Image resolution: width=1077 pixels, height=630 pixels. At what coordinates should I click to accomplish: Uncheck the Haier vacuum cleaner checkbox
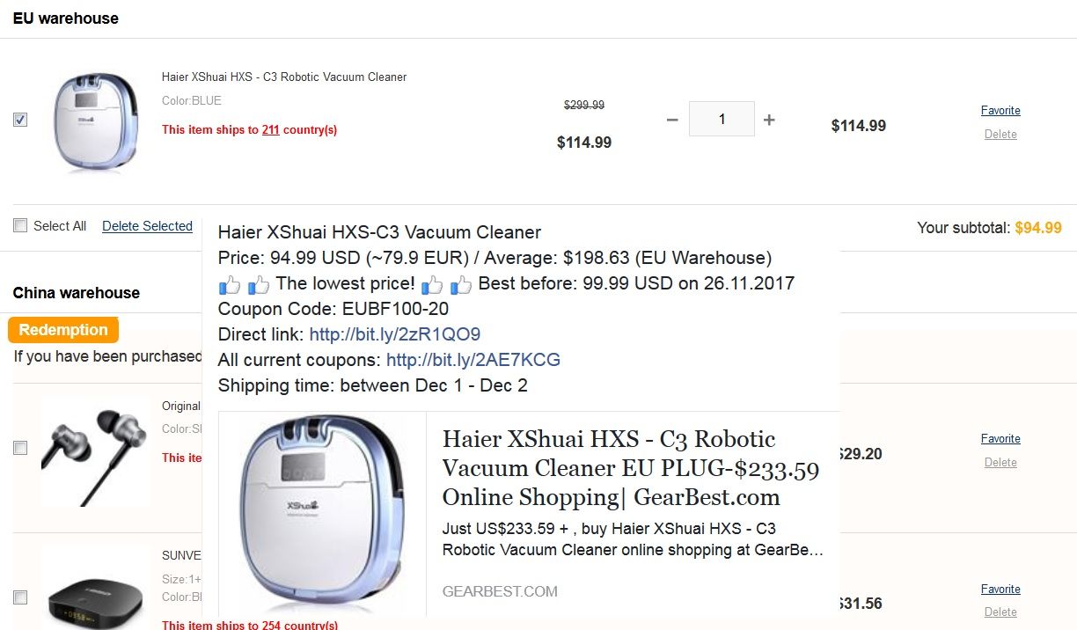tap(20, 120)
